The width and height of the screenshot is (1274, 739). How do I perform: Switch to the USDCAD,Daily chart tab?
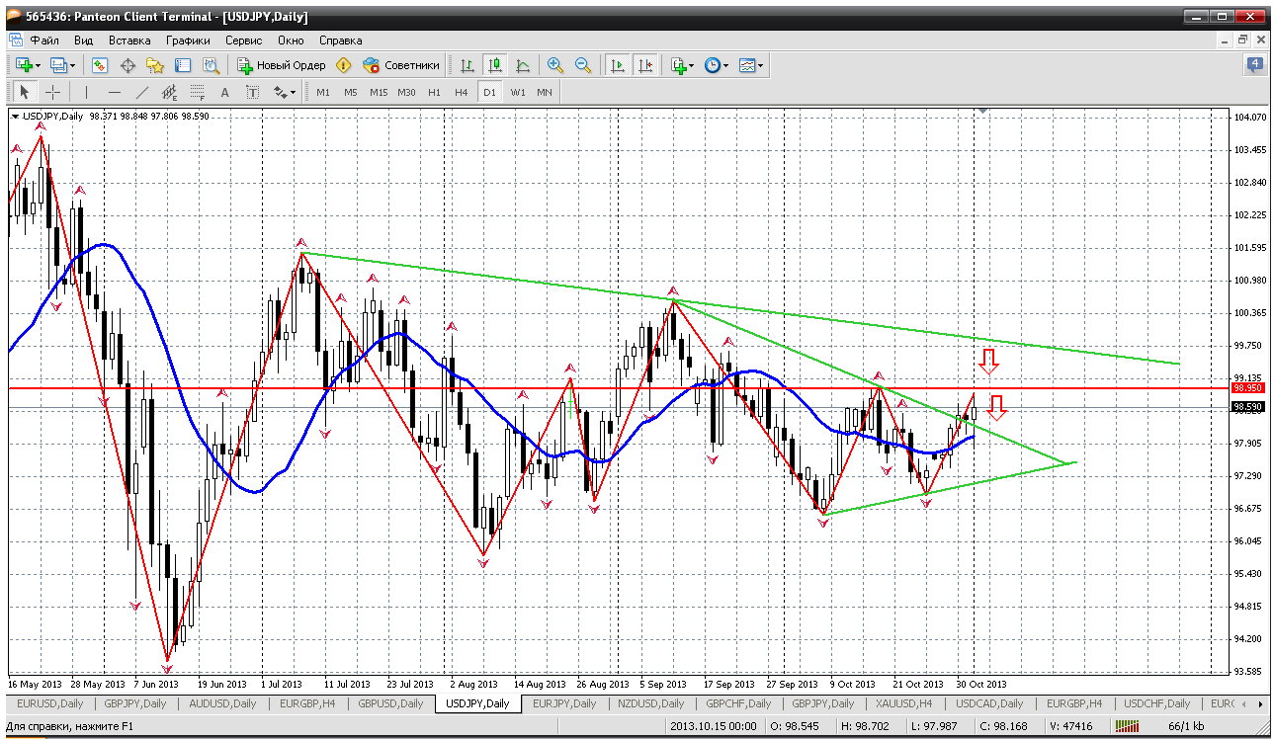(987, 703)
